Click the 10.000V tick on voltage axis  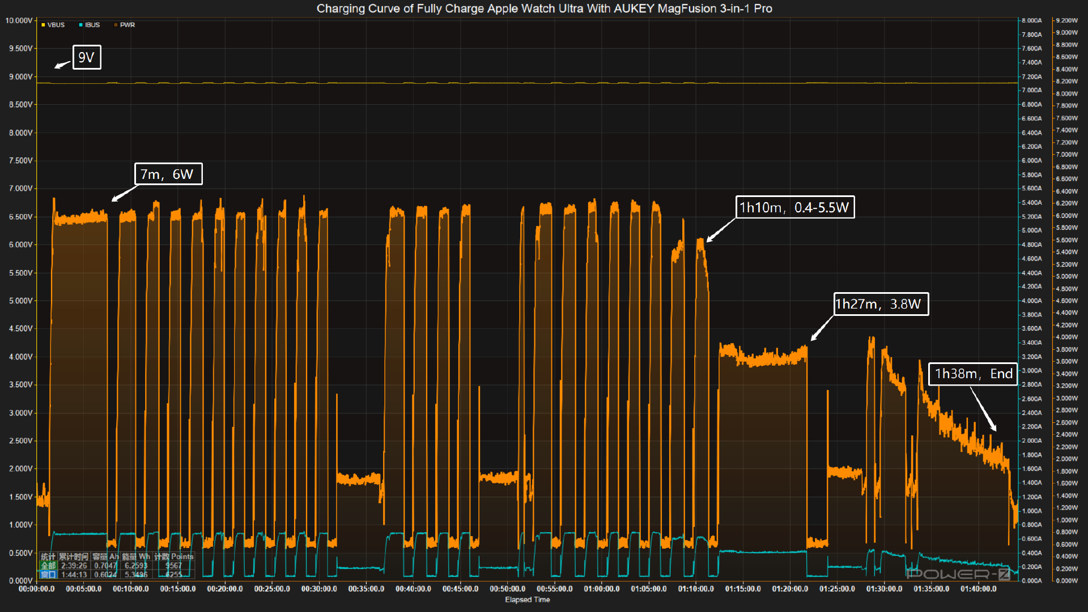click(19, 20)
